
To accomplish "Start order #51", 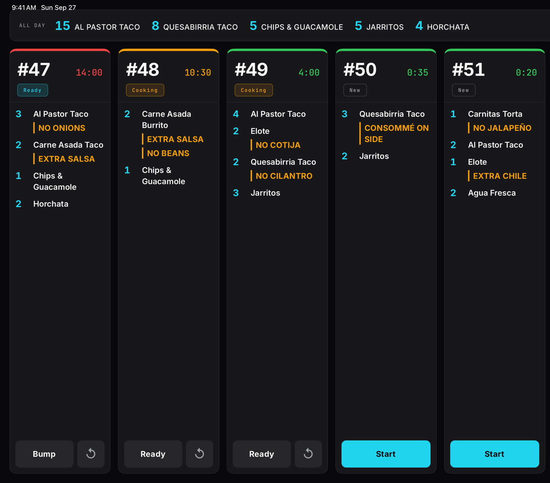I will pos(495,454).
